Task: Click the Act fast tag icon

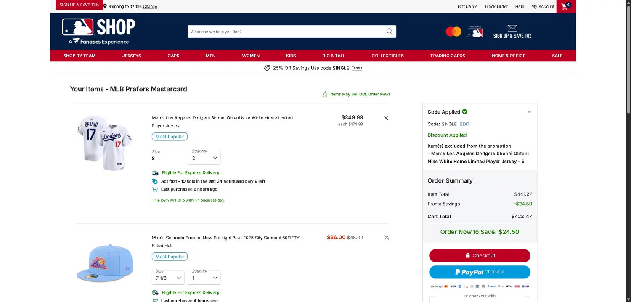Action: (155, 181)
